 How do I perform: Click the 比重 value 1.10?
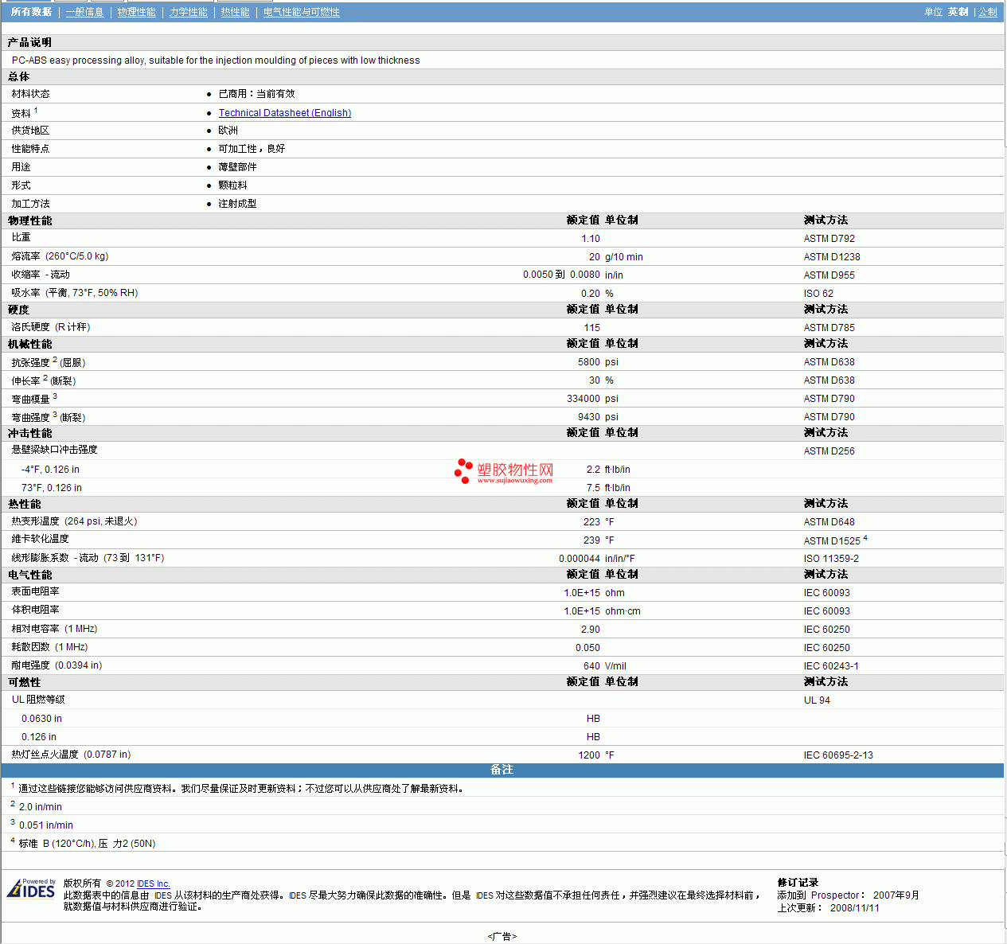tap(591, 239)
